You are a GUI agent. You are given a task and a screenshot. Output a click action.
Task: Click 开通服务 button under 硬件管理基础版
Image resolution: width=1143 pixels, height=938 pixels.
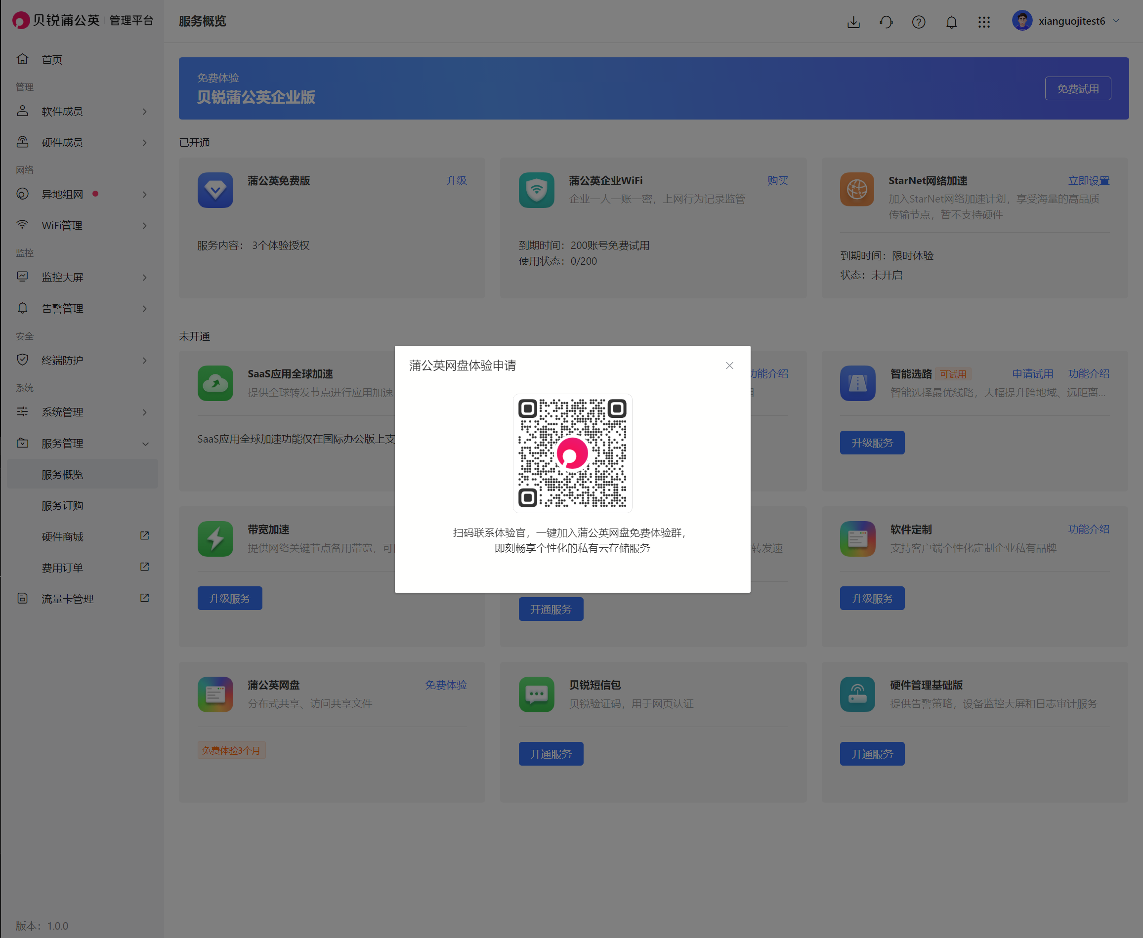(x=872, y=754)
